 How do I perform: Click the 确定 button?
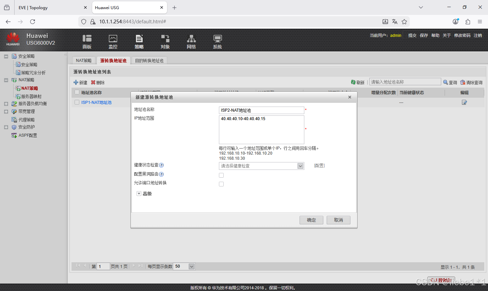(x=311, y=220)
